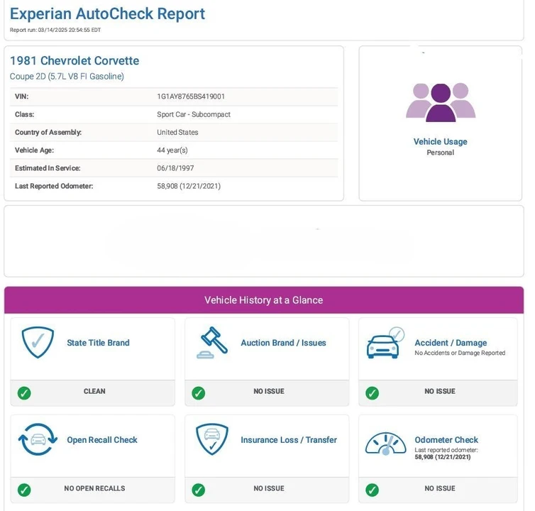The width and height of the screenshot is (535, 511).
Task: Click NO ISSUE under Accident / Damage
Action: point(440,391)
